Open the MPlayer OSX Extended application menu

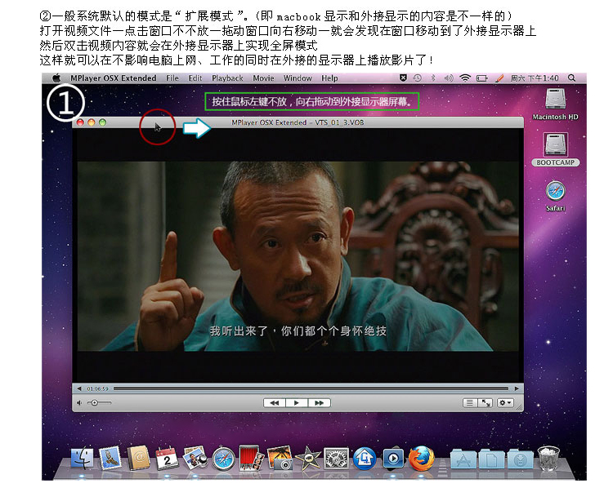click(x=113, y=78)
